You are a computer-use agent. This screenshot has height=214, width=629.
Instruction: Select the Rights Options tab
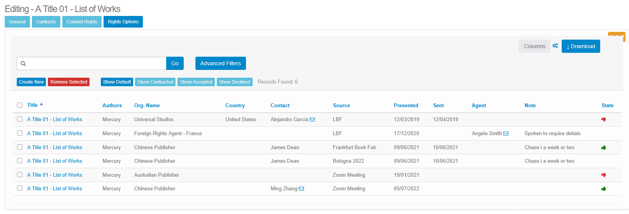pyautogui.click(x=123, y=22)
